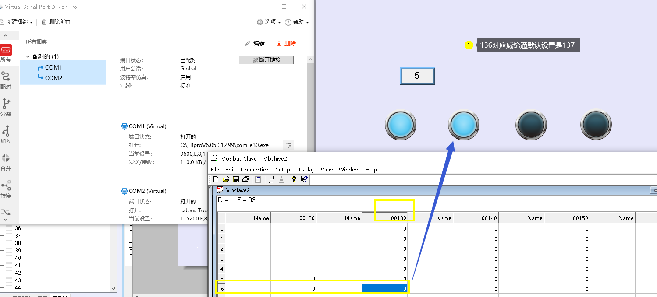Click the numeric input field showing 5
This screenshot has width=657, height=297.
click(x=417, y=76)
